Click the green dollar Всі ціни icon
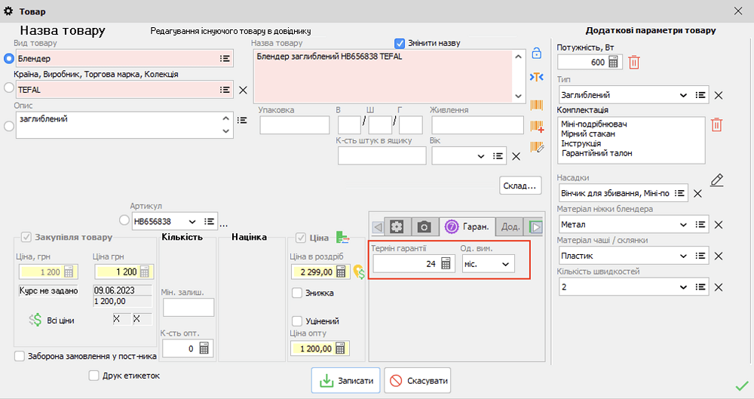 click(35, 320)
